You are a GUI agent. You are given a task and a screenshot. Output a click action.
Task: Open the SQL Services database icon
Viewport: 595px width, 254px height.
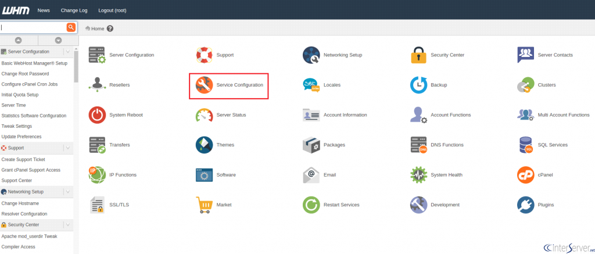point(525,145)
